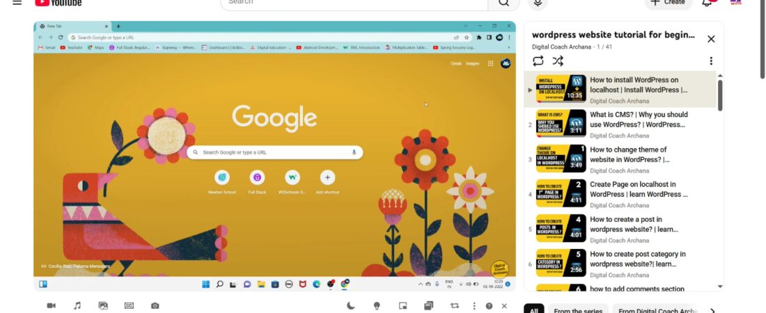Open 'What is CMS? Why you should use WordPress' video
The image size is (766, 313).
point(639,120)
